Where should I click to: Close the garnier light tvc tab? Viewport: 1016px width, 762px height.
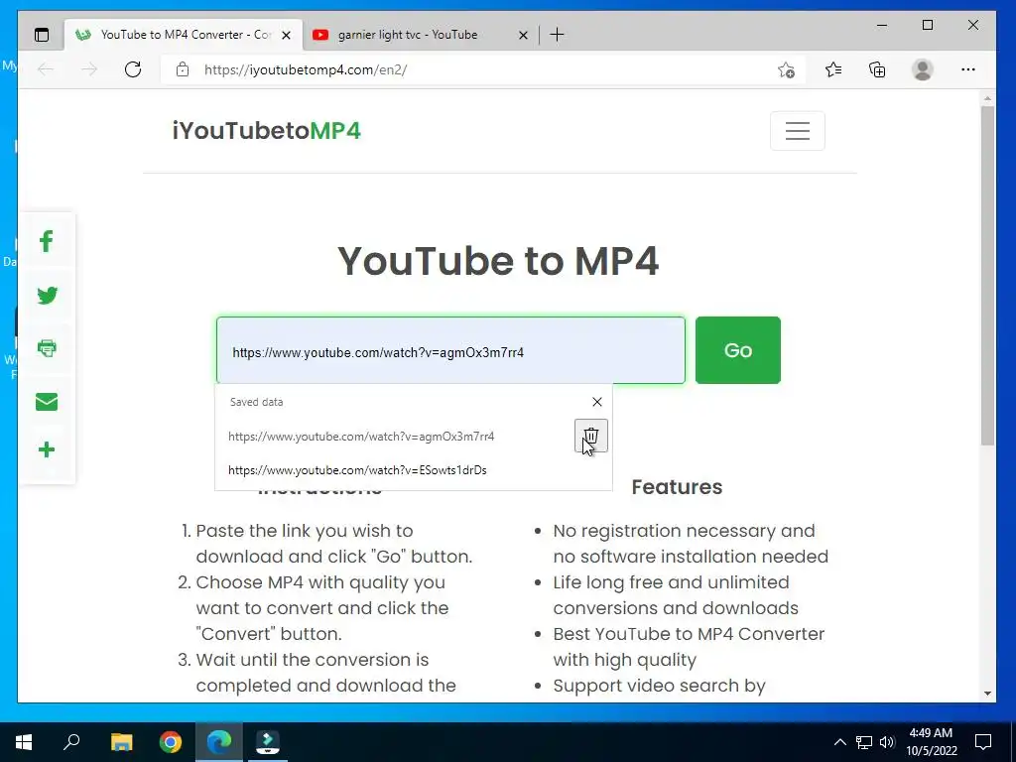coord(524,35)
